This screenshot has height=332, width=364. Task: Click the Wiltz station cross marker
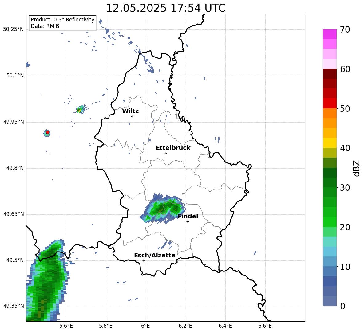coord(132,116)
